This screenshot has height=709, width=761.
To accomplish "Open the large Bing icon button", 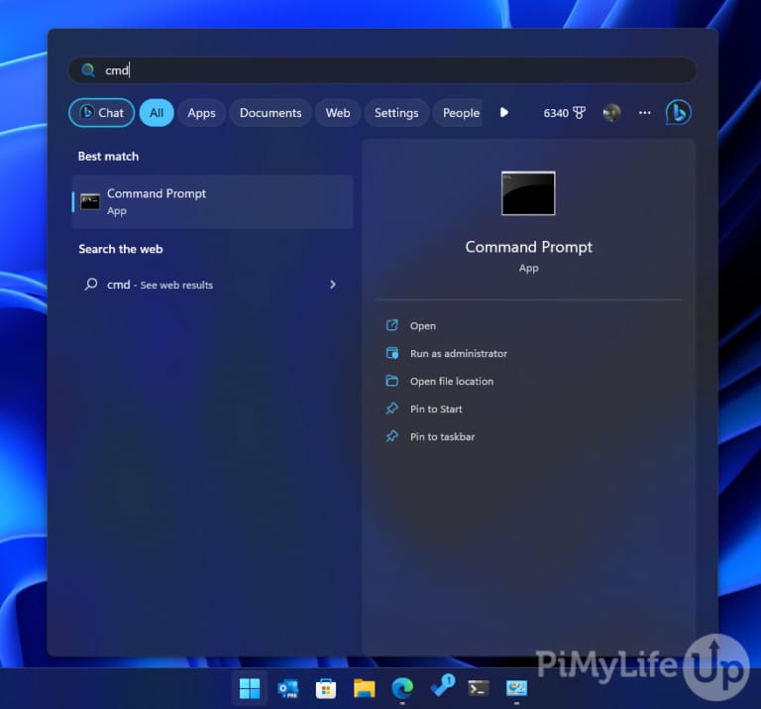I will click(678, 112).
